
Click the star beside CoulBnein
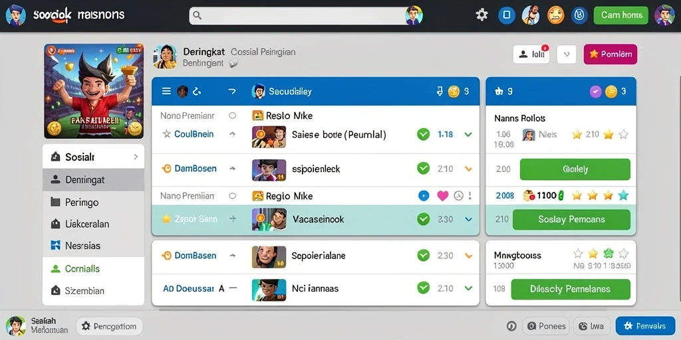(166, 134)
